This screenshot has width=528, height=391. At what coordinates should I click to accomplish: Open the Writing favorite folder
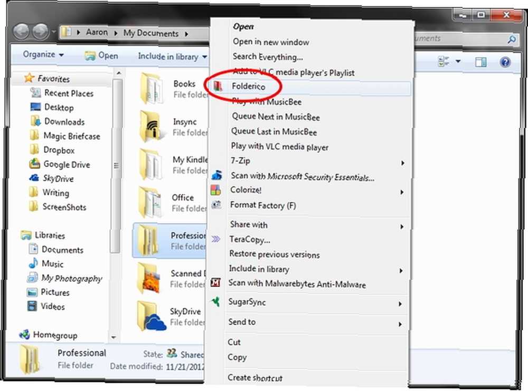56,193
